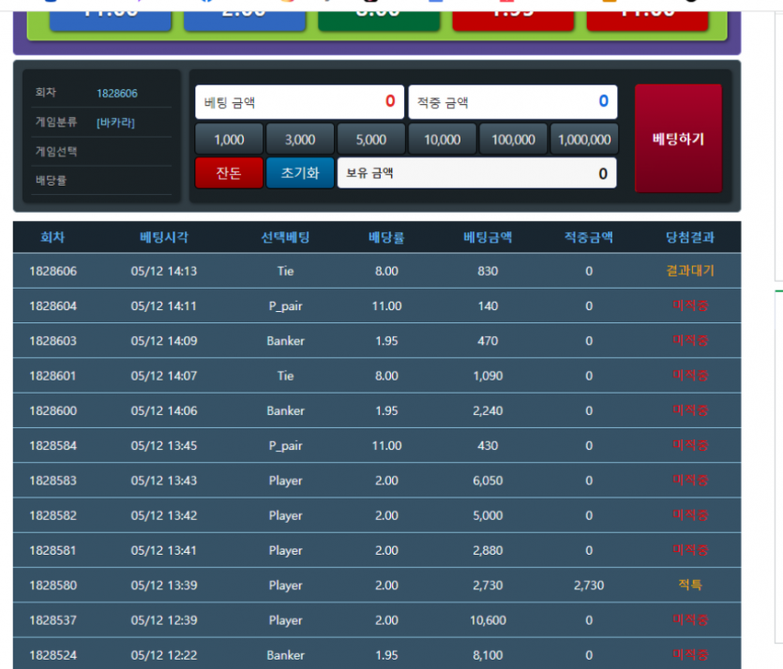Image resolution: width=783 pixels, height=669 pixels.
Task: Click bet amount 1,090
Action: [x=488, y=376]
